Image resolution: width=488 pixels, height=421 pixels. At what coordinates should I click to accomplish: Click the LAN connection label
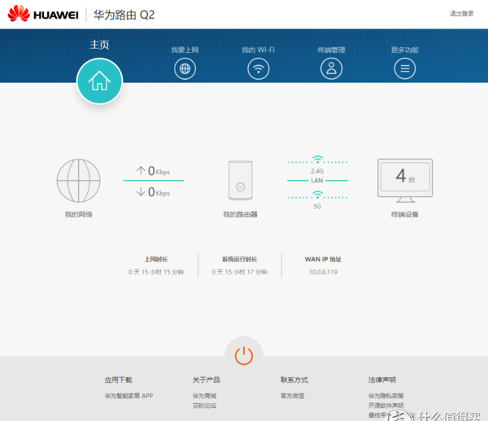point(317,181)
